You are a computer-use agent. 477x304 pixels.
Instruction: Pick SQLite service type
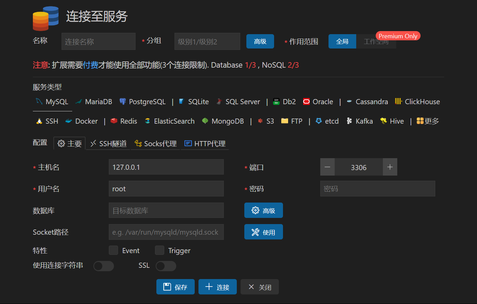[194, 102]
